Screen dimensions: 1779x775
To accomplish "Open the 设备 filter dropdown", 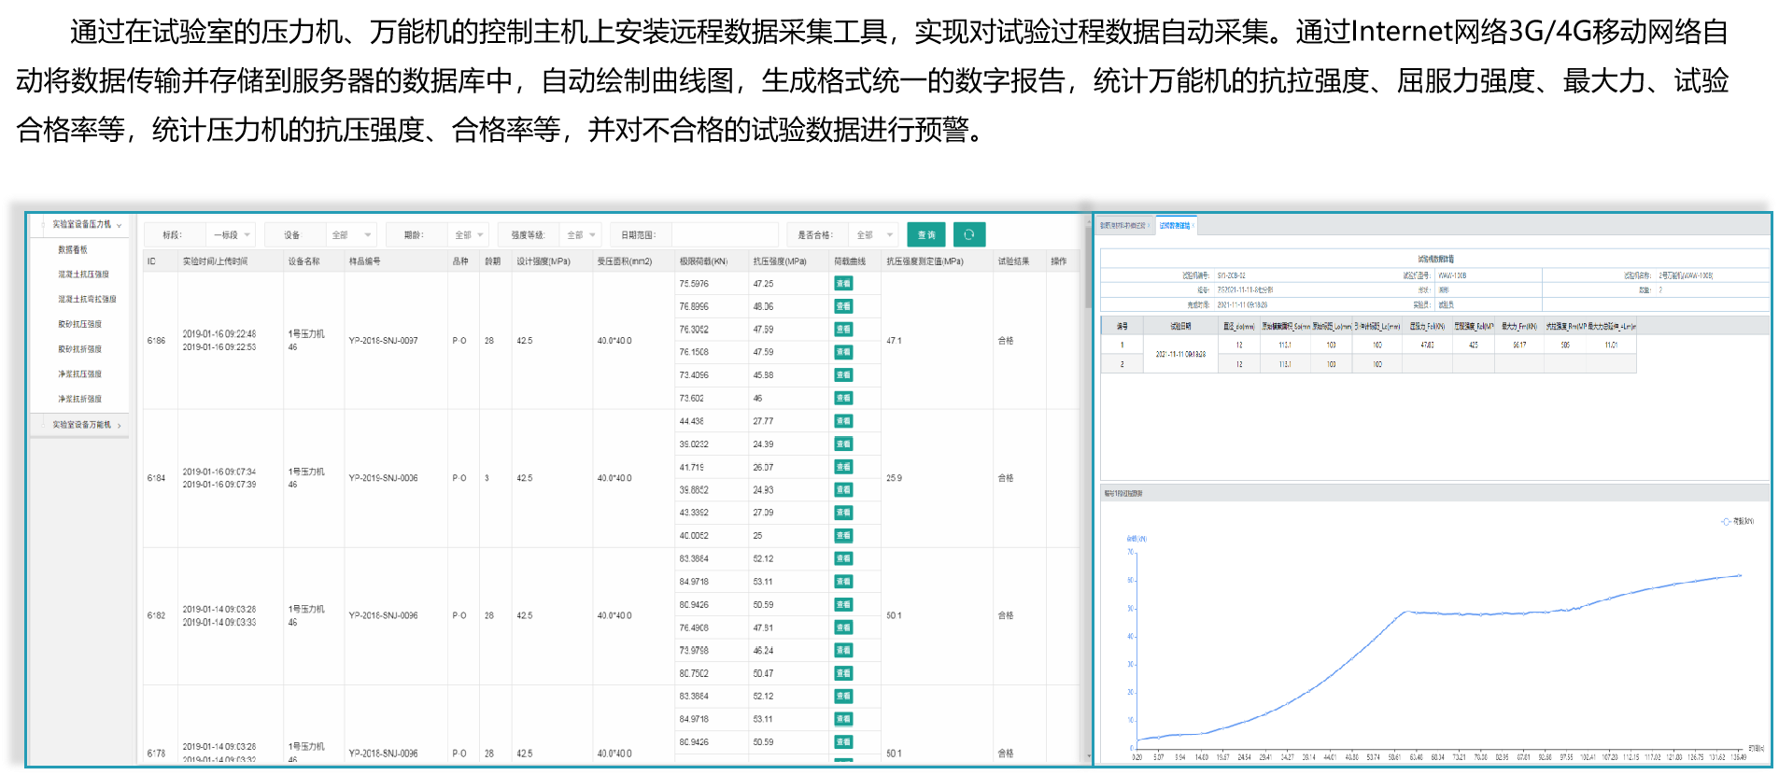I will click(x=351, y=235).
